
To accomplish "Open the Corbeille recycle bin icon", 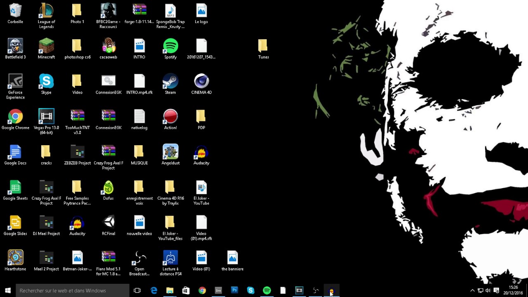I will coord(15,14).
